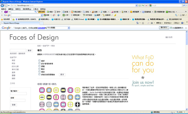Click the purple Yahoo! logo icon
This screenshot has width=188, height=114.
(6, 12)
